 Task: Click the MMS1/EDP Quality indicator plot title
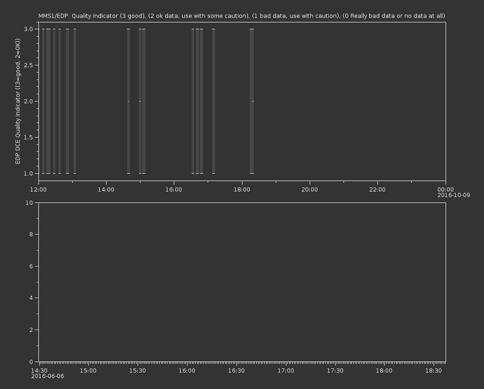(x=242, y=16)
